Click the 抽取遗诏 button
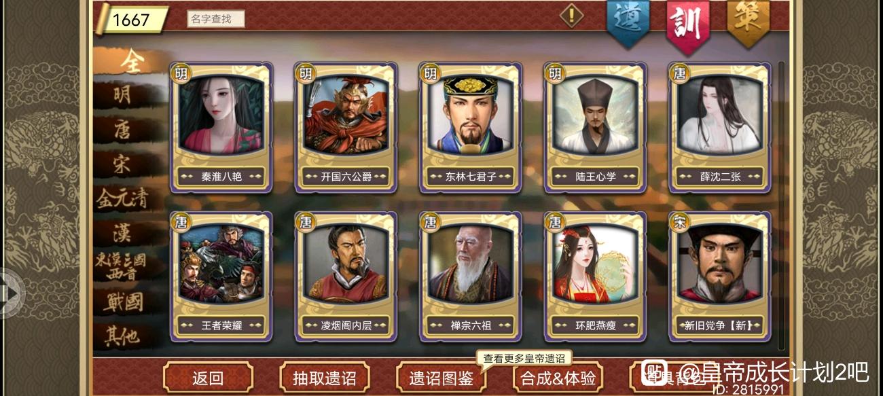This screenshot has width=883, height=396. 324,378
